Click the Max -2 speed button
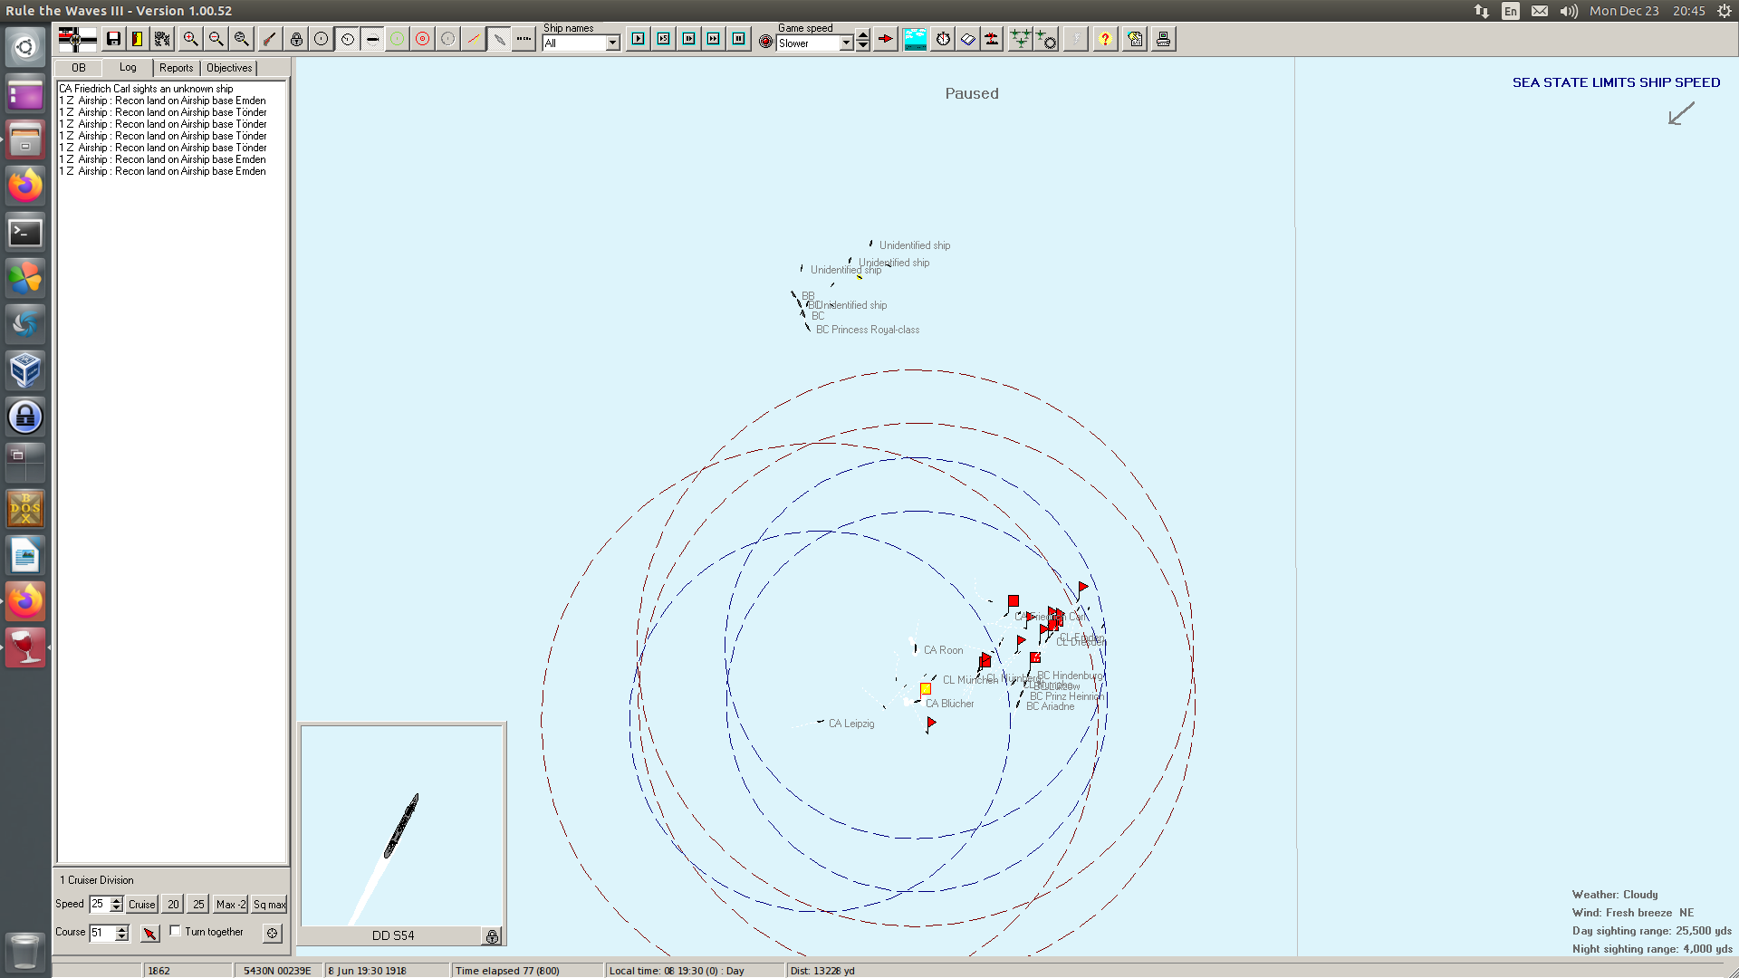The image size is (1739, 978). pos(230,905)
